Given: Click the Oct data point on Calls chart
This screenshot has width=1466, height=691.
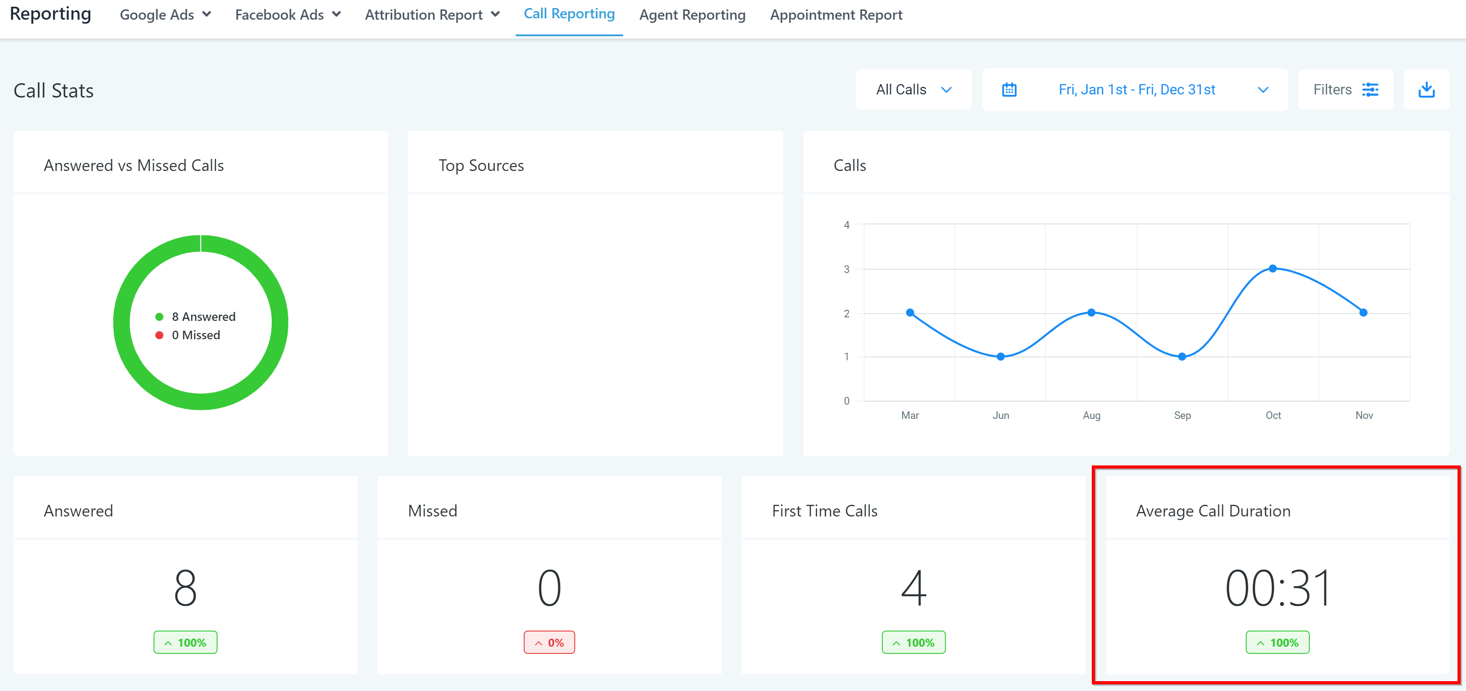Looking at the screenshot, I should [1273, 268].
